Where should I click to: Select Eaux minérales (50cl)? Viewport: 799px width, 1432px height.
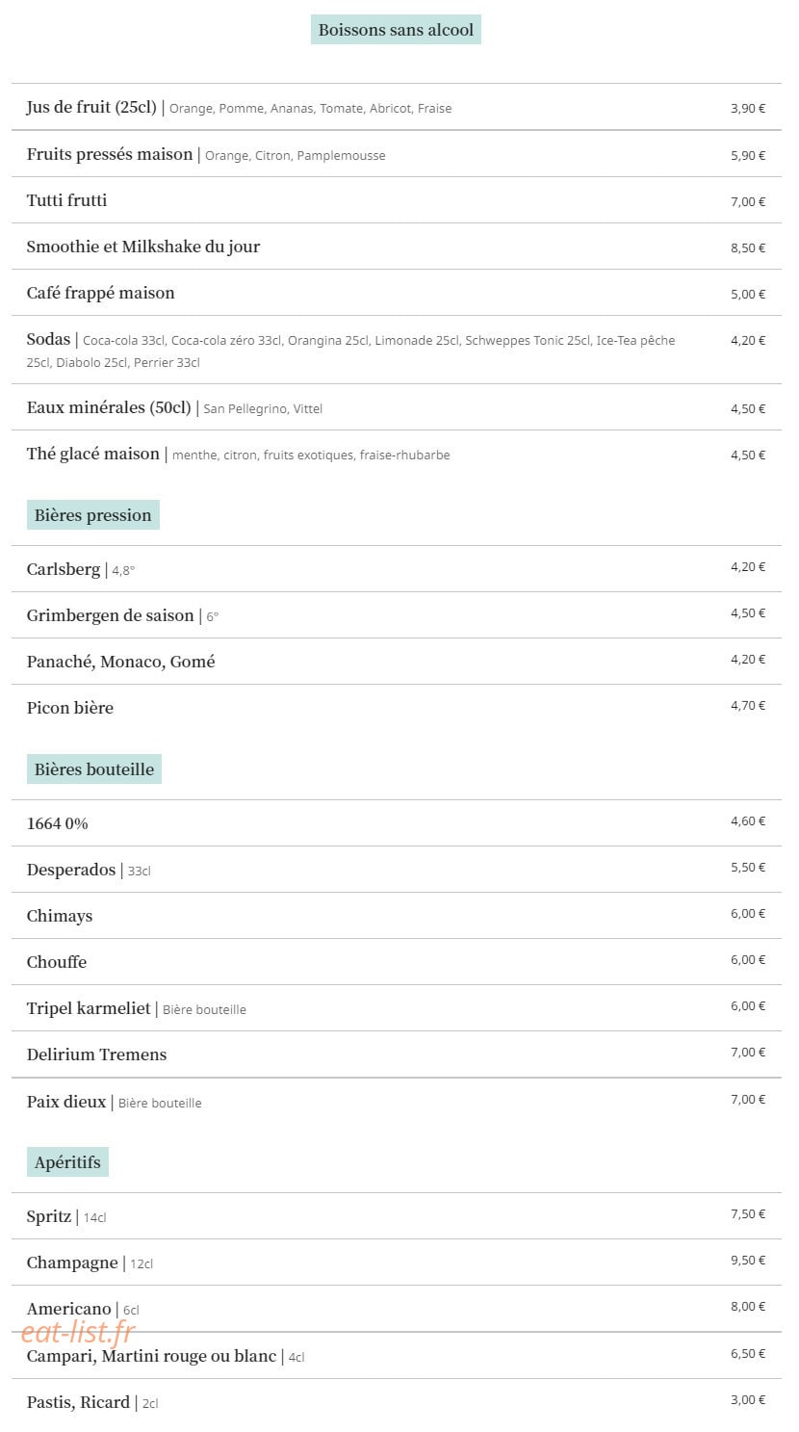(397, 407)
